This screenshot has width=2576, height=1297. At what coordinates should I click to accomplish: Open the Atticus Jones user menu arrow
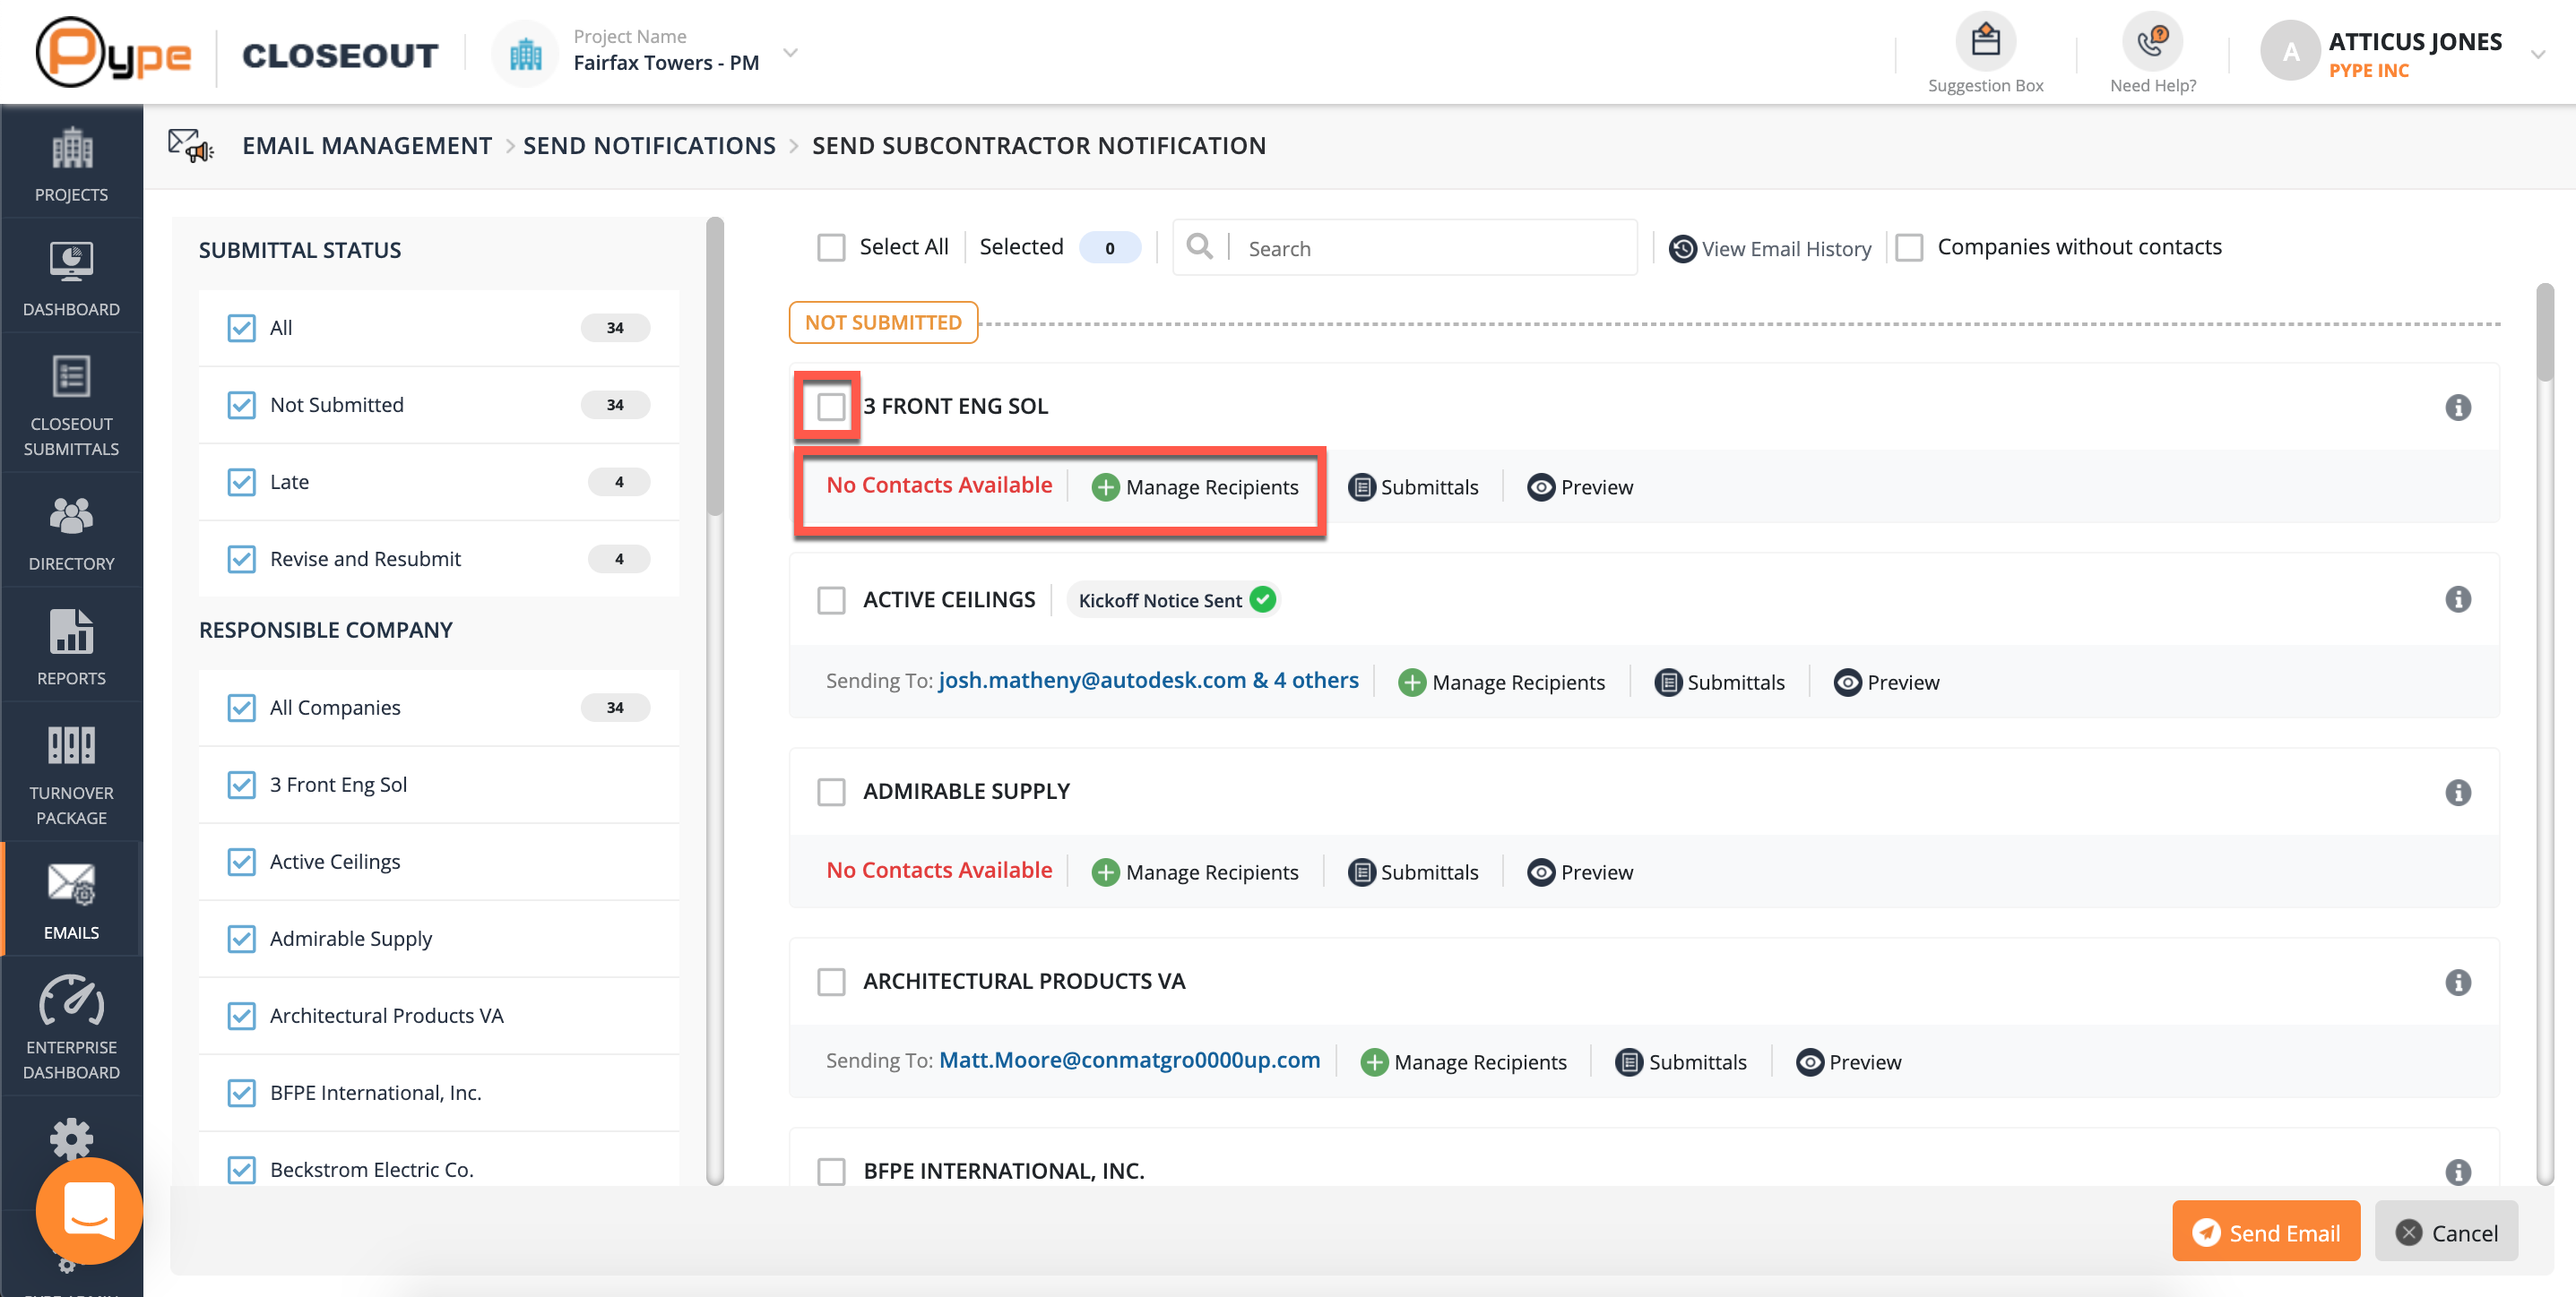[2537, 55]
